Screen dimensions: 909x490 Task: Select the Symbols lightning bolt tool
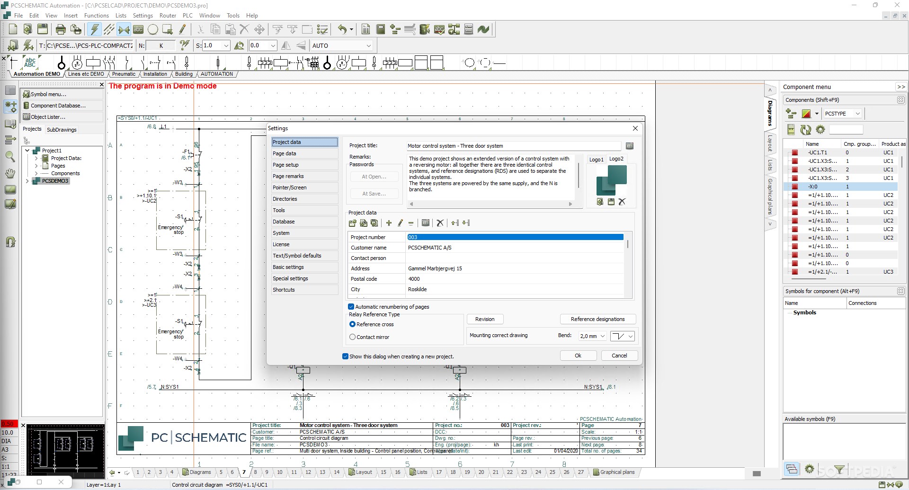pos(95,29)
